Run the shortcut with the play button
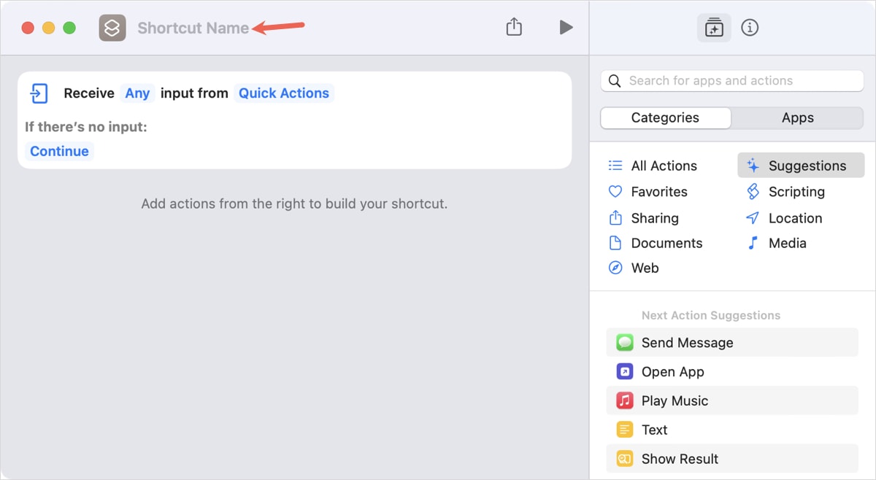 click(566, 27)
